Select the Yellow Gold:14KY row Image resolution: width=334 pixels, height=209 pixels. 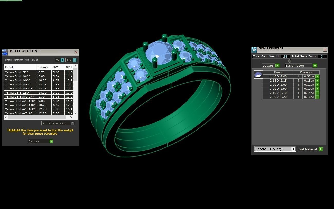pyautogui.click(x=39, y=80)
